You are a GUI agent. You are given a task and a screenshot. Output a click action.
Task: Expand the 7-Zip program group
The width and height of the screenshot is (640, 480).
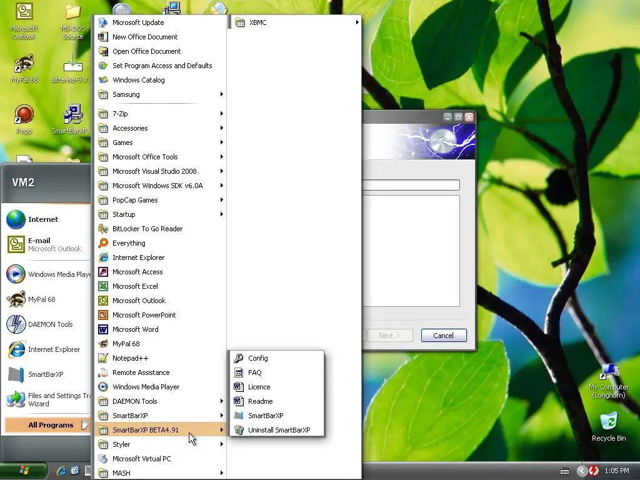pos(160,114)
